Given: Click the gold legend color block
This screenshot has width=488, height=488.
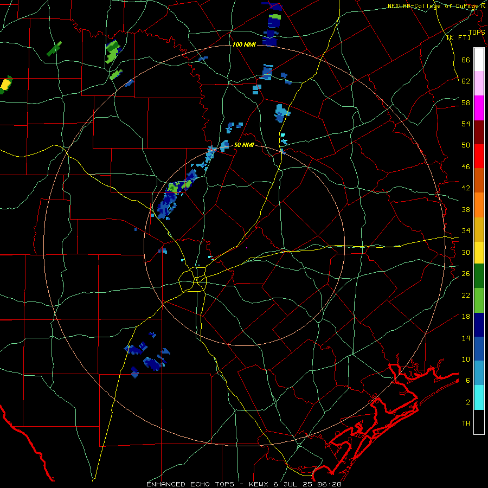Looking at the screenshot, I should point(479,229).
